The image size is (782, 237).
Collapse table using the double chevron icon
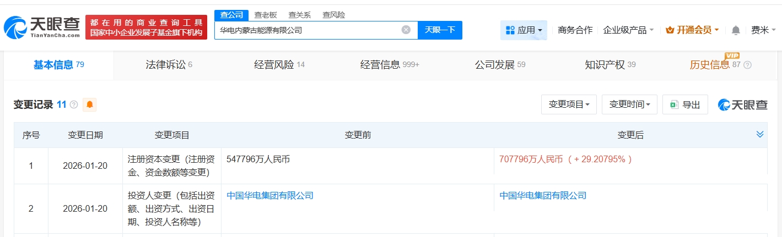point(760,135)
